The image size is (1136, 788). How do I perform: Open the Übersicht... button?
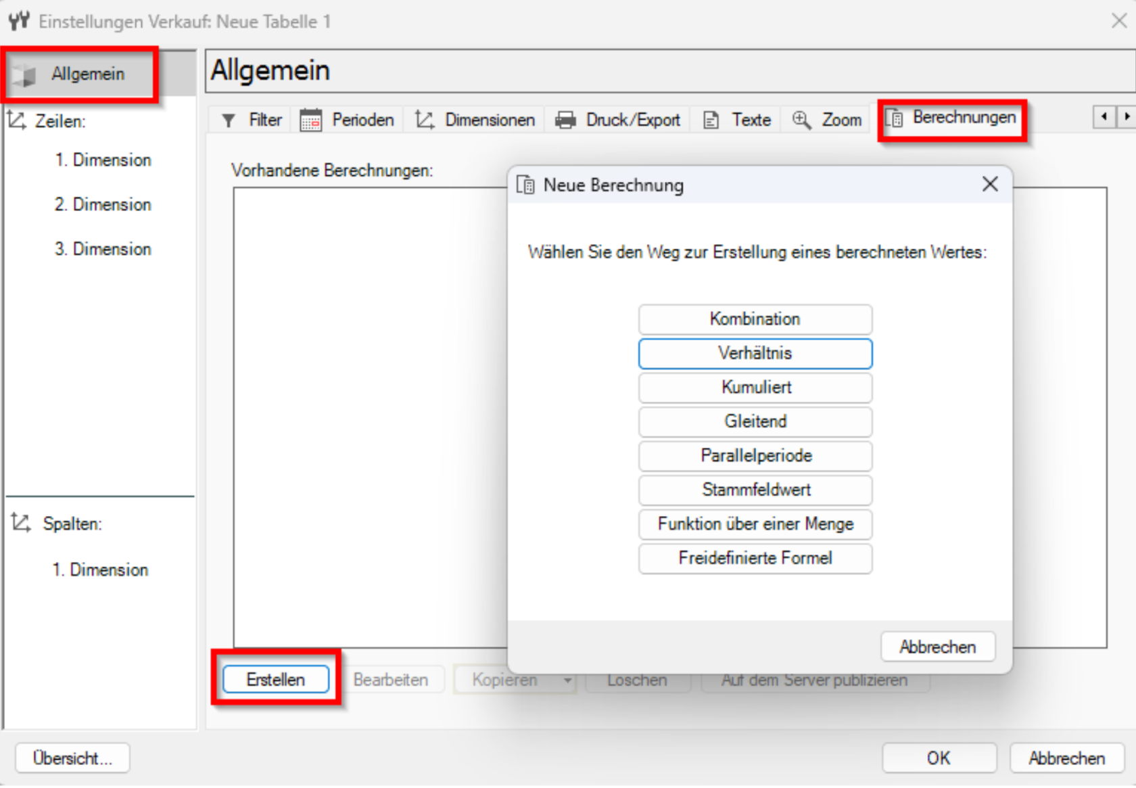click(72, 758)
